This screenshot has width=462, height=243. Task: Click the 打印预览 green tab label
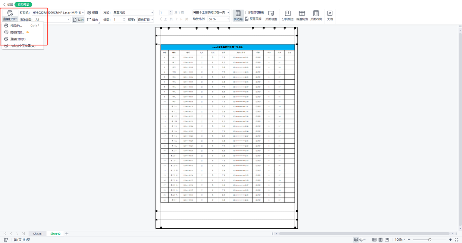[x=23, y=5]
